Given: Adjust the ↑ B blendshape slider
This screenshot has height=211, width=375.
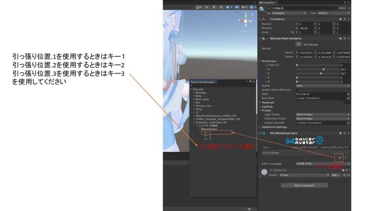Looking at the screenshot, I should pos(318,73).
